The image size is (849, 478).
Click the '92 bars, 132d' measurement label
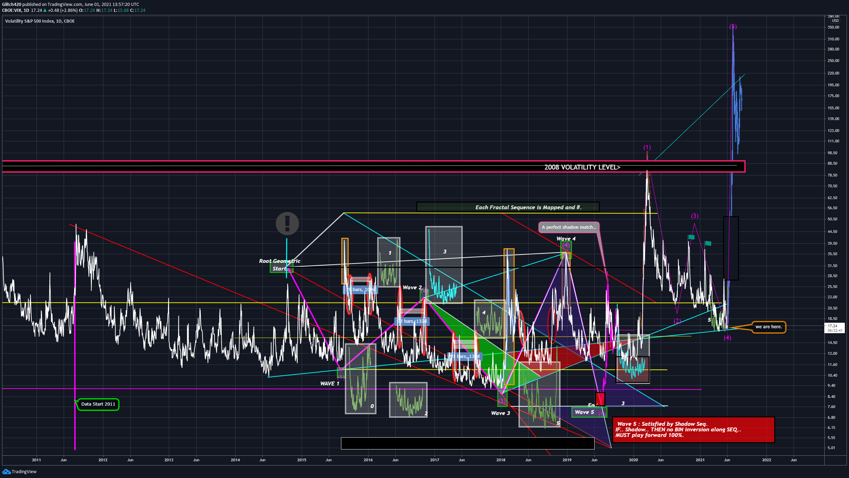coord(412,321)
